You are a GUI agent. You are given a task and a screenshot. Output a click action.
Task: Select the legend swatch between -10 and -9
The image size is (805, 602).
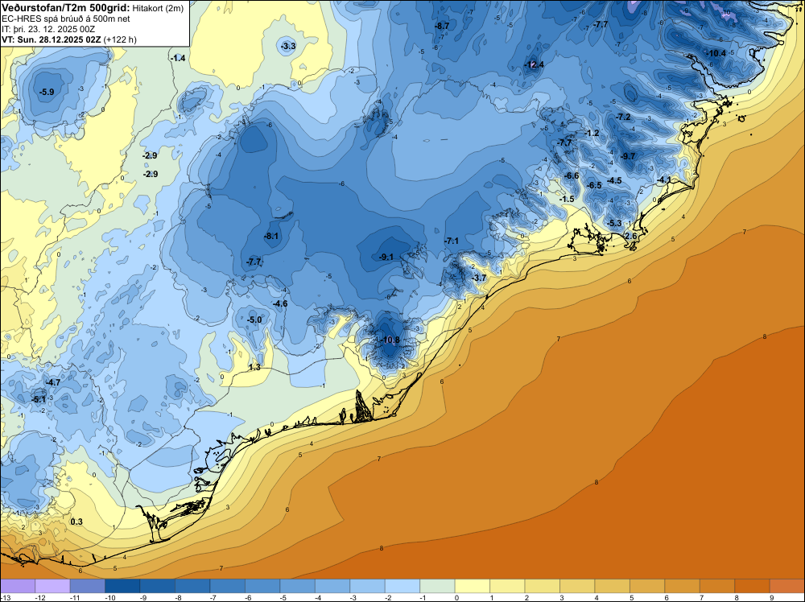click(x=122, y=586)
